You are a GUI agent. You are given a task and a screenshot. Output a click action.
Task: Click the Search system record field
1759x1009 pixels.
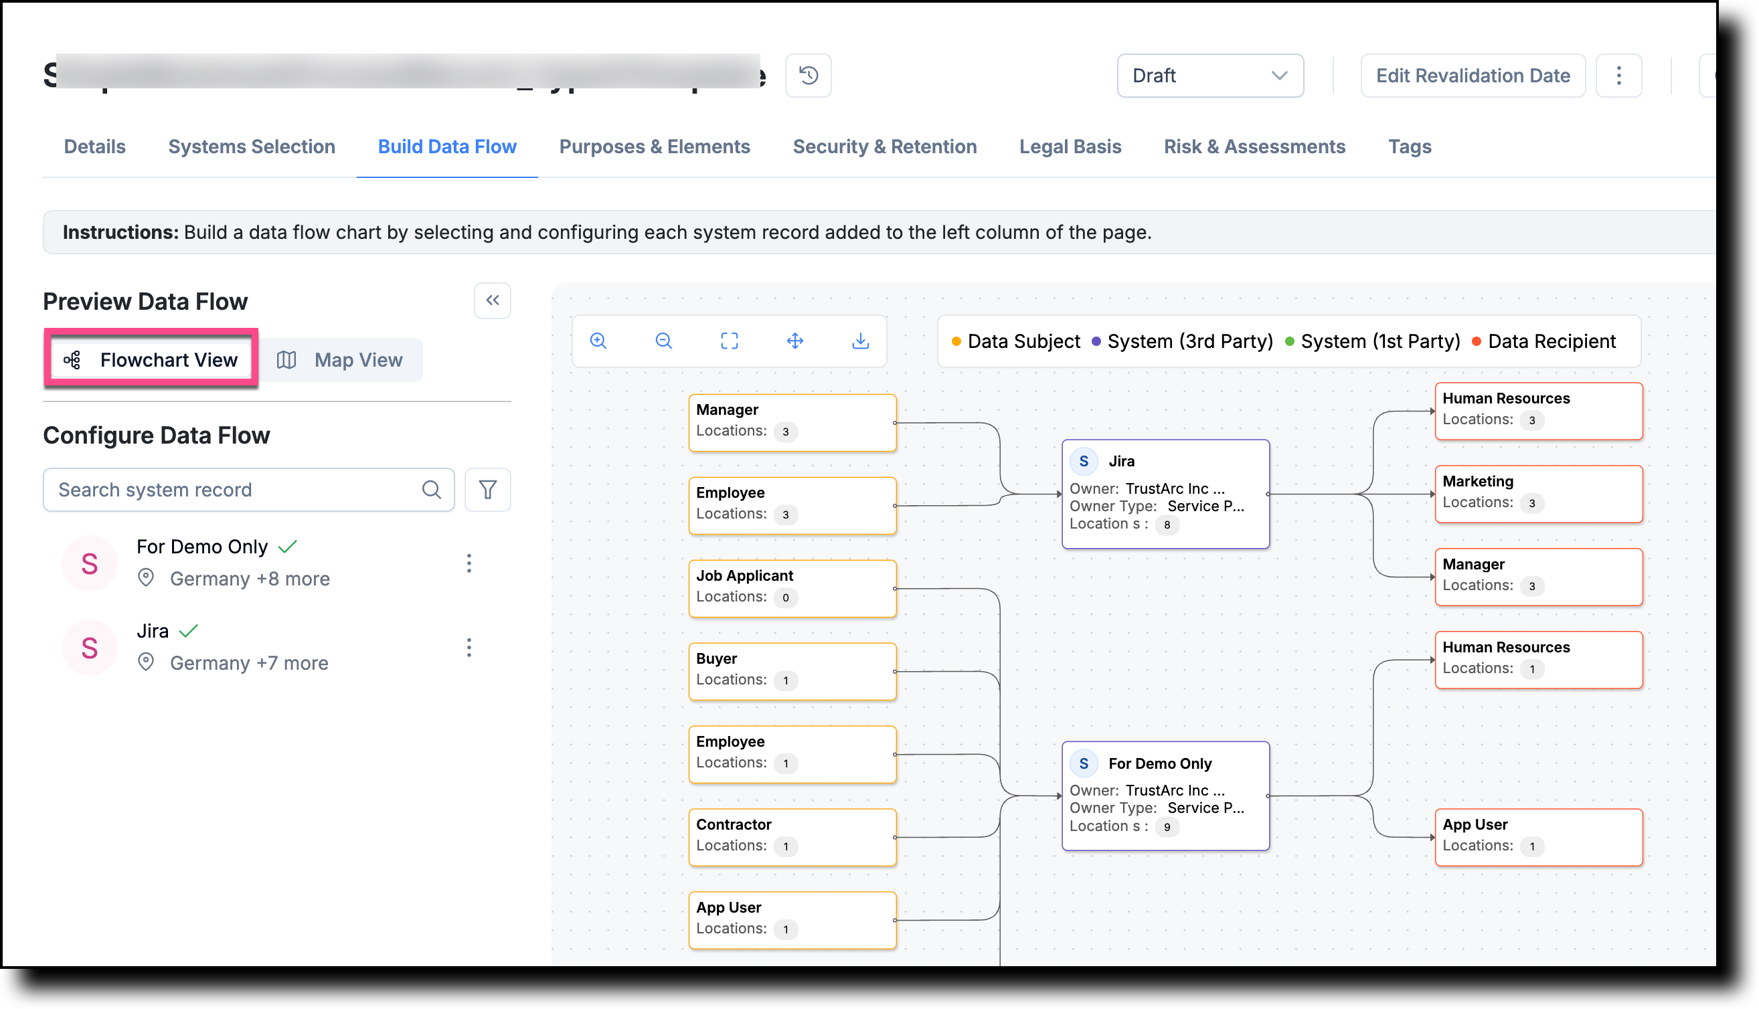tap(248, 489)
